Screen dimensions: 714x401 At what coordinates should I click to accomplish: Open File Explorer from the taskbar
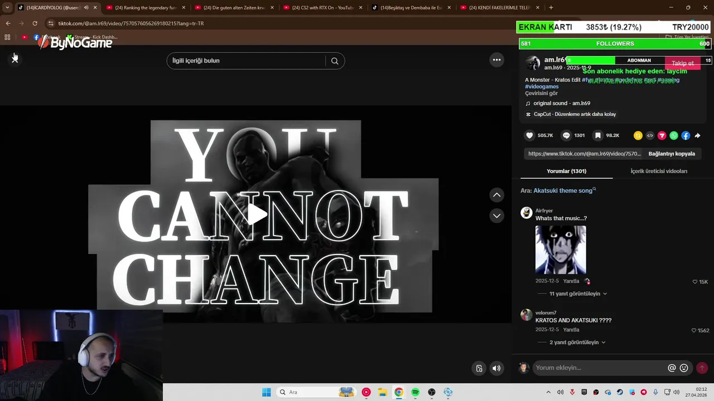[382, 392]
